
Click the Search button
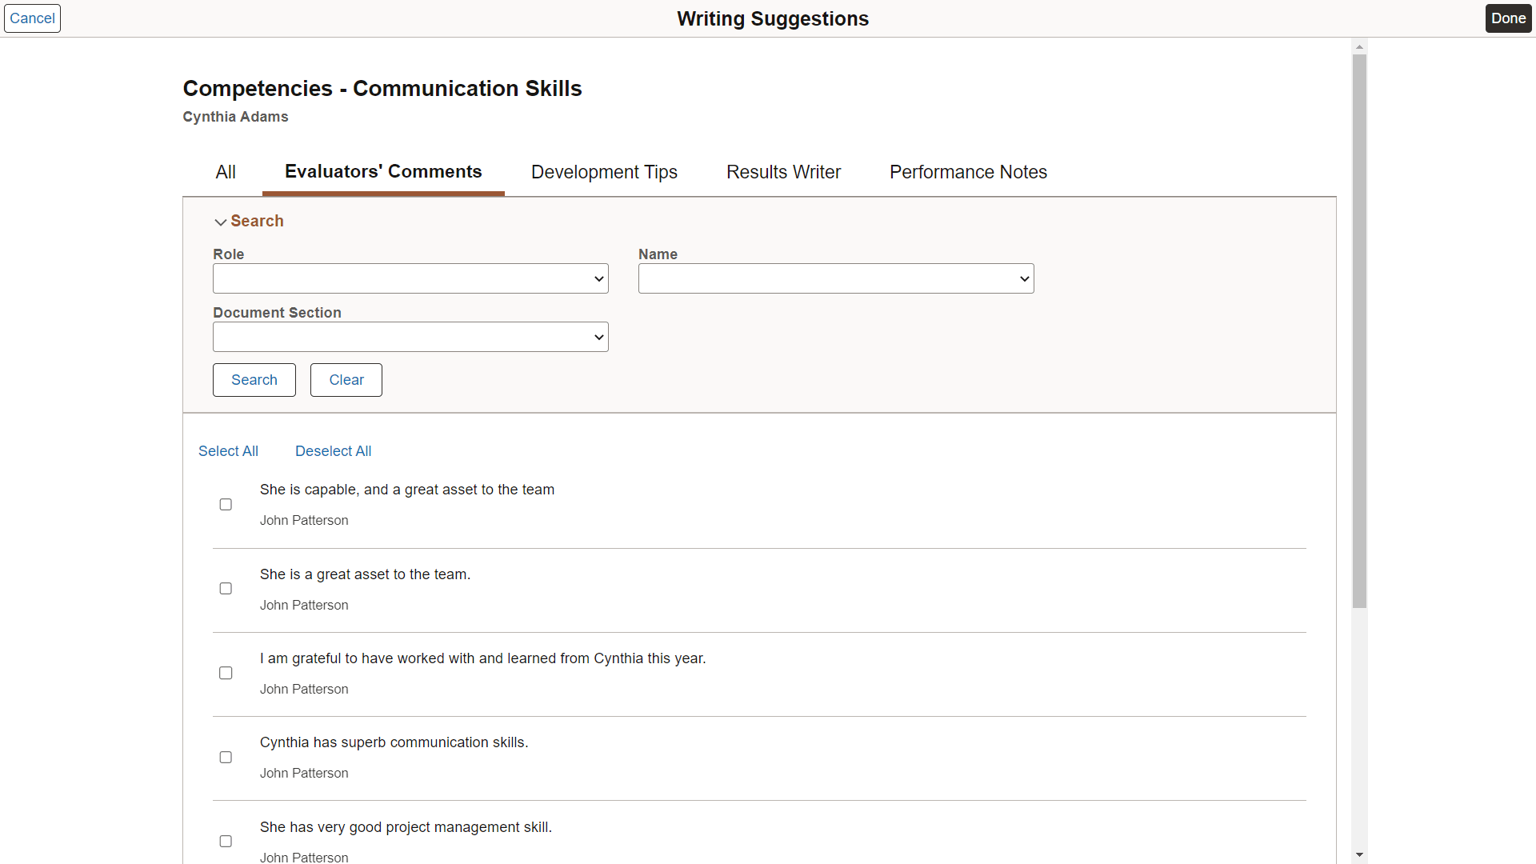point(254,379)
